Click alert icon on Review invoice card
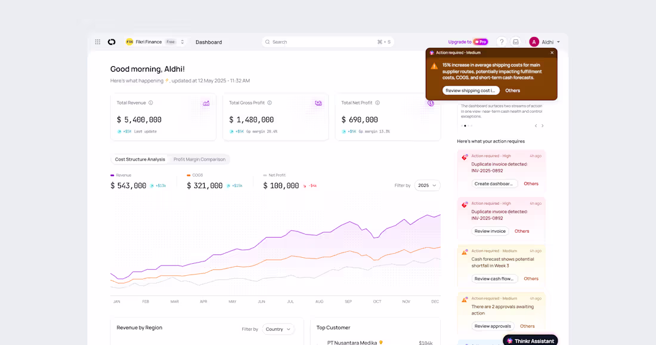Viewport: 656px width, 345px height. 465,205
